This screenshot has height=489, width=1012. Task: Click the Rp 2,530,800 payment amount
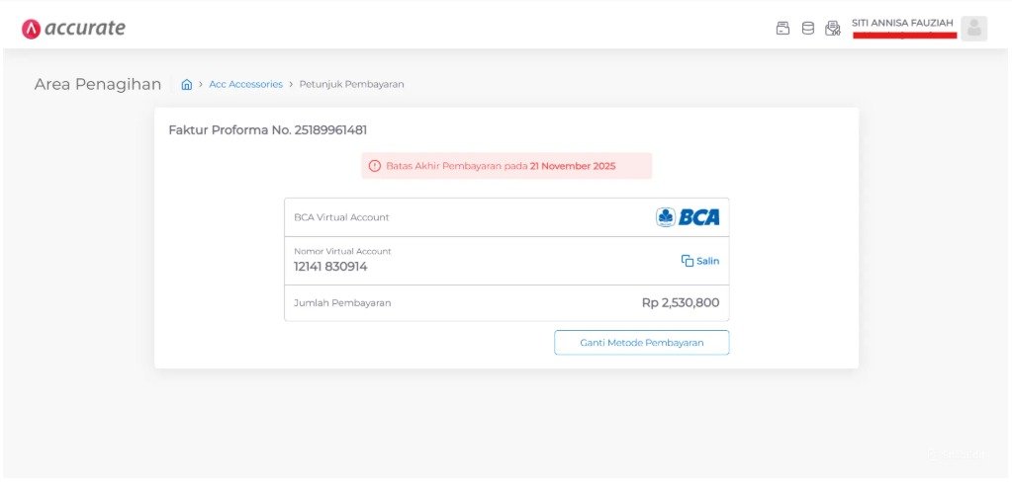click(681, 303)
